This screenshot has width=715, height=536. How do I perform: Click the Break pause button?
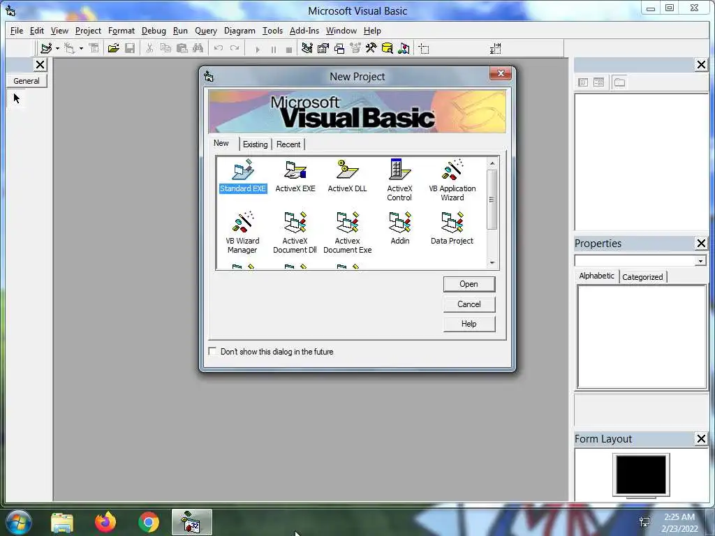(x=274, y=50)
